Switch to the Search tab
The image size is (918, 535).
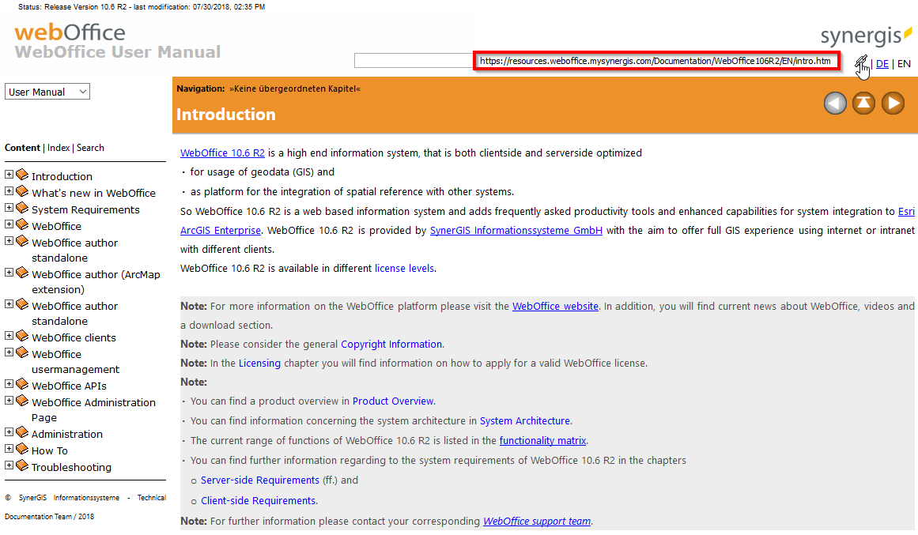pyautogui.click(x=90, y=148)
